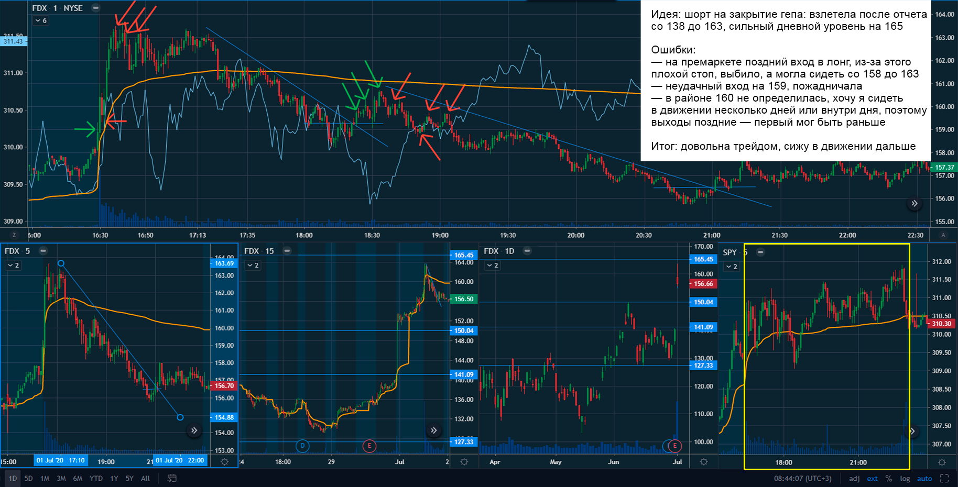Expand 2 indicators on FDX 15 chart
This screenshot has height=487, width=958.
click(x=253, y=265)
